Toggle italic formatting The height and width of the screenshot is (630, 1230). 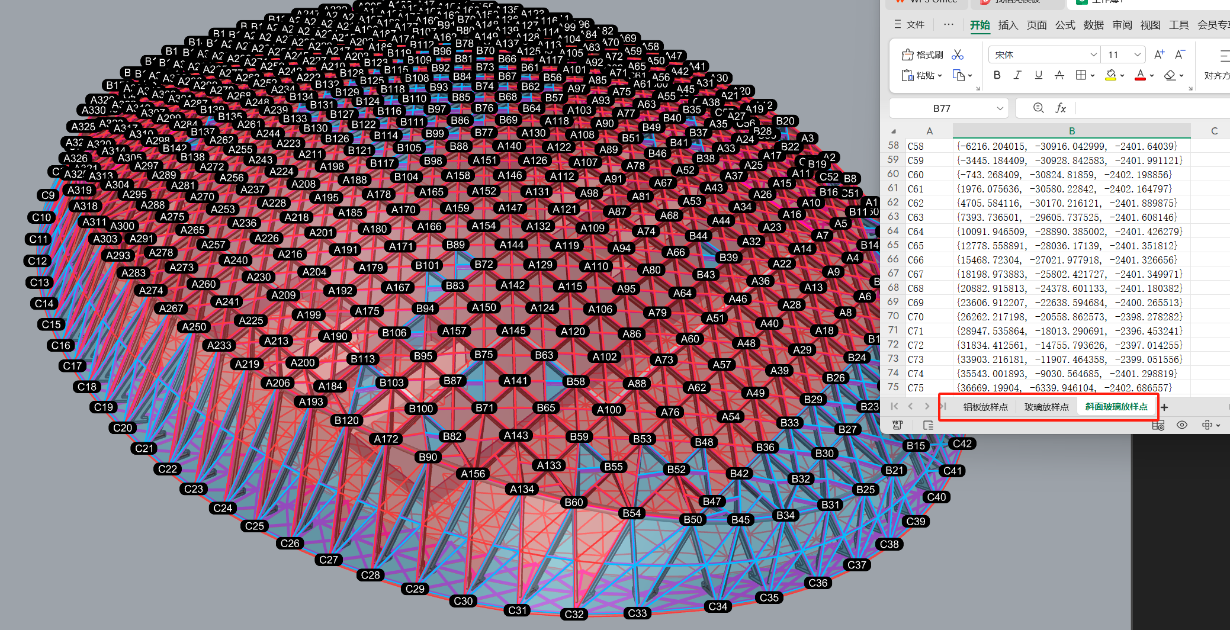[1017, 75]
